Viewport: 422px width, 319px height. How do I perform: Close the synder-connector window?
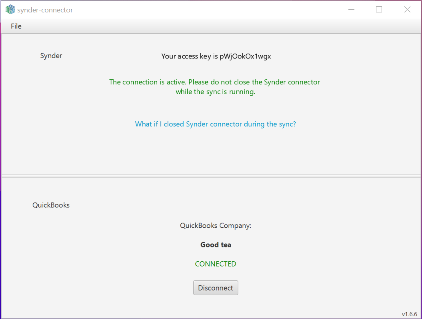tap(407, 10)
